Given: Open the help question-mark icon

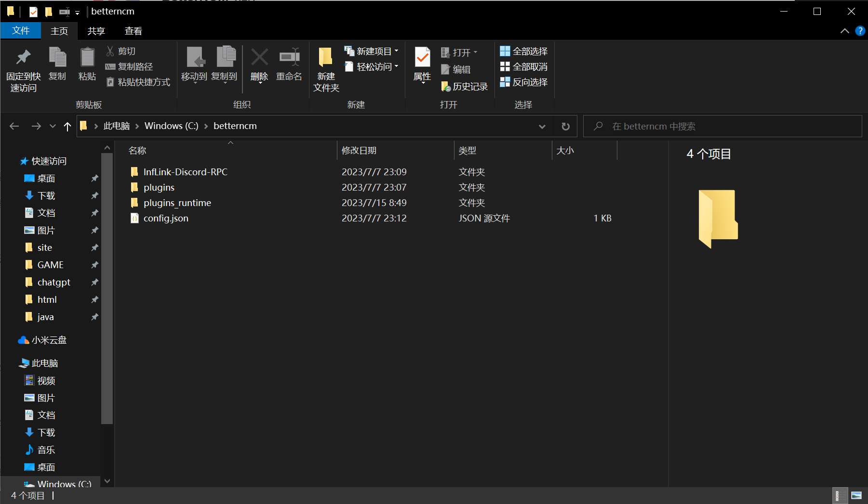Looking at the screenshot, I should tap(860, 31).
